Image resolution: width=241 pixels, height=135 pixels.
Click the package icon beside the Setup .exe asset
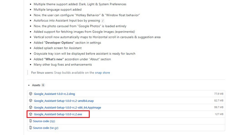point(31,114)
